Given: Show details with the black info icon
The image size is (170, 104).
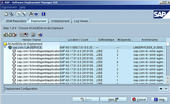Looking at the screenshot, I should (33, 35).
